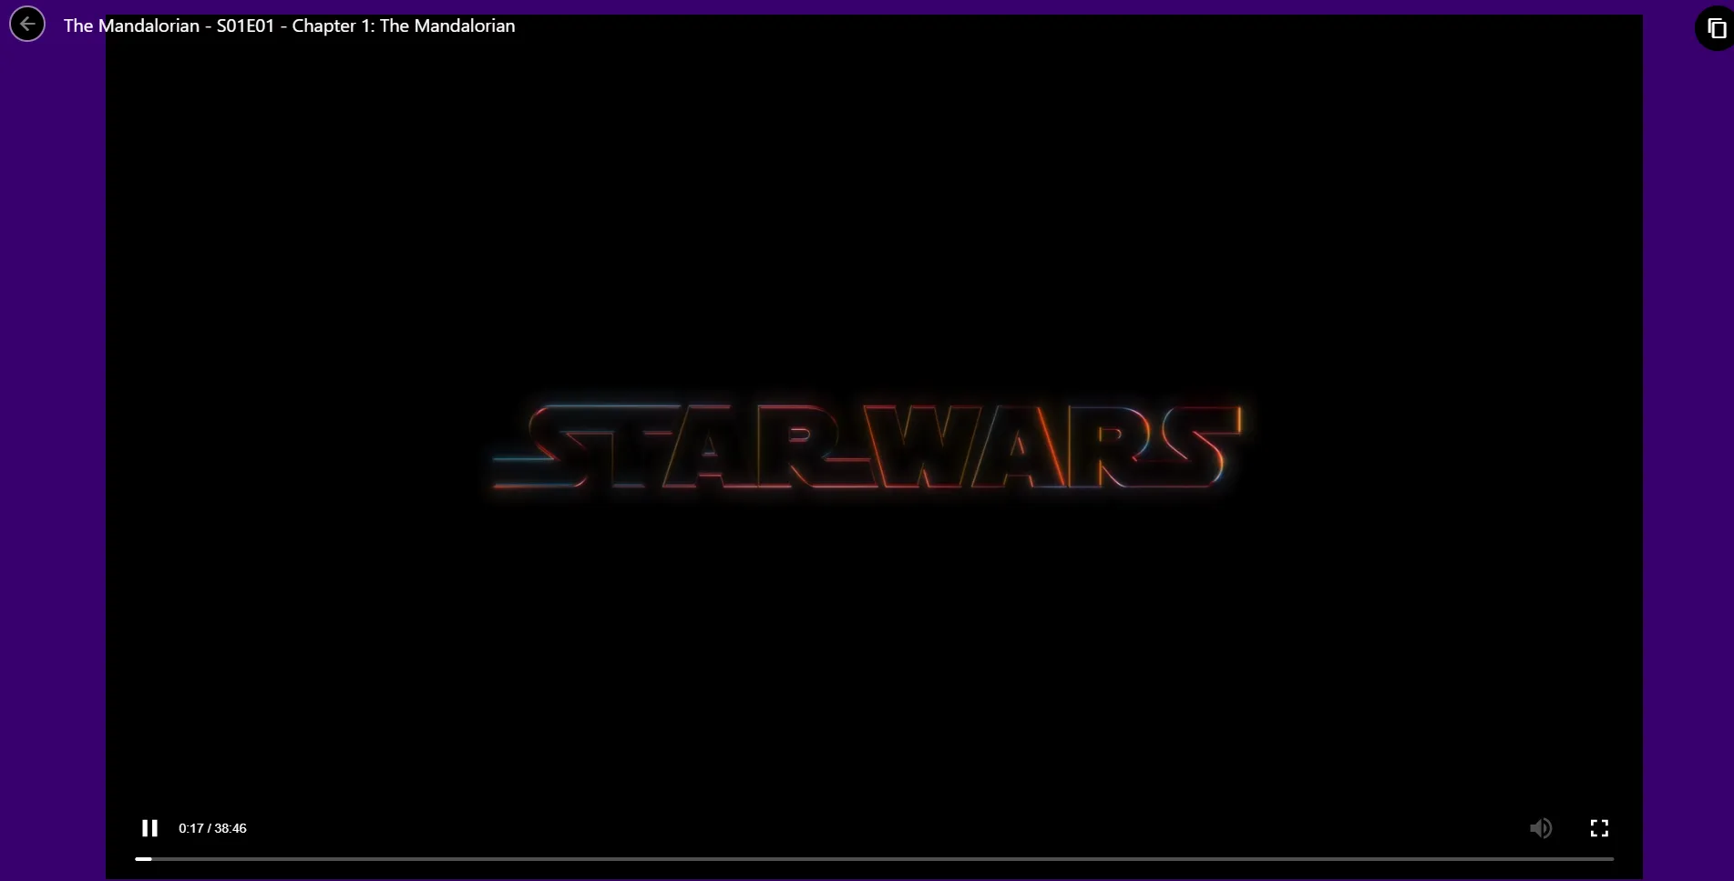Pause the video playback
Image resolution: width=1734 pixels, height=881 pixels.
pos(149,828)
